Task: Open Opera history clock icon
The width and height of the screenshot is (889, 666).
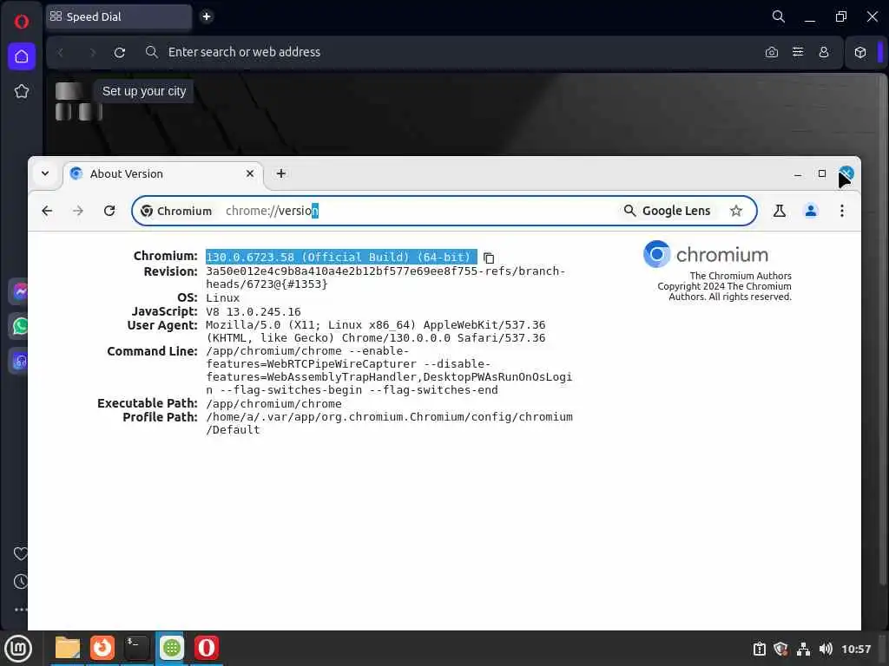Action: [21, 581]
